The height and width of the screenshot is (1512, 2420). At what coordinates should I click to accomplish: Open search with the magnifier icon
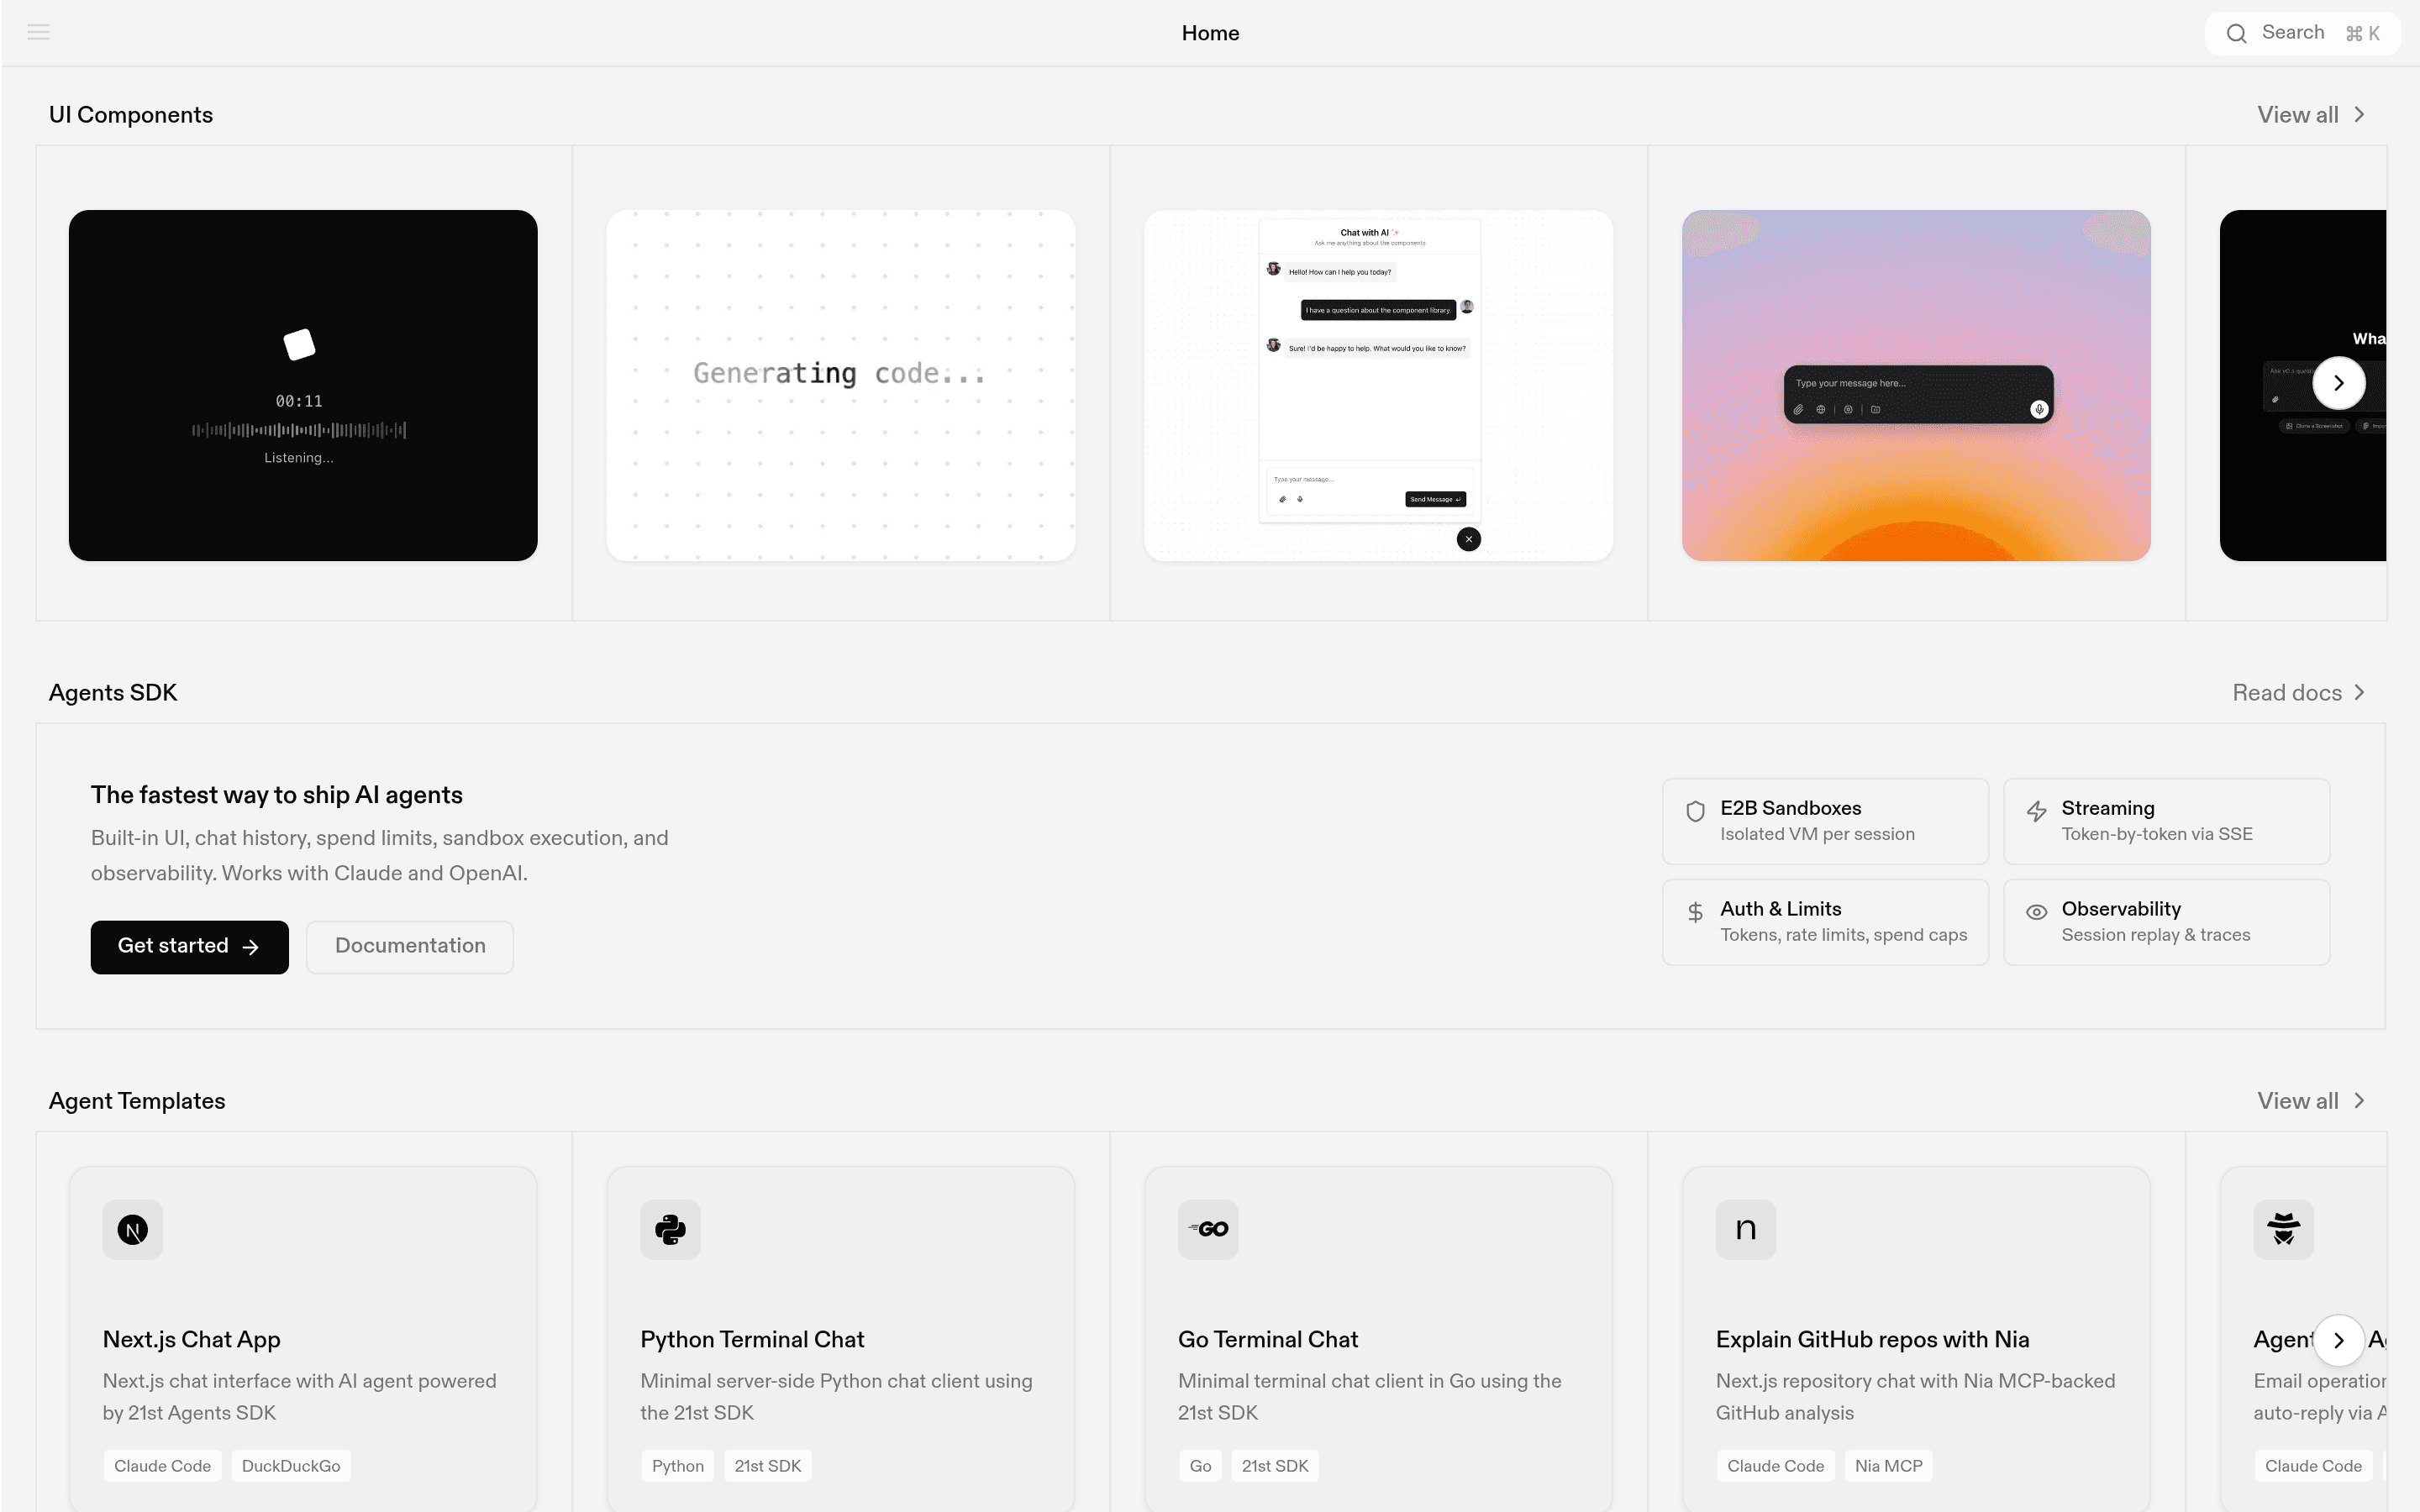click(2238, 32)
